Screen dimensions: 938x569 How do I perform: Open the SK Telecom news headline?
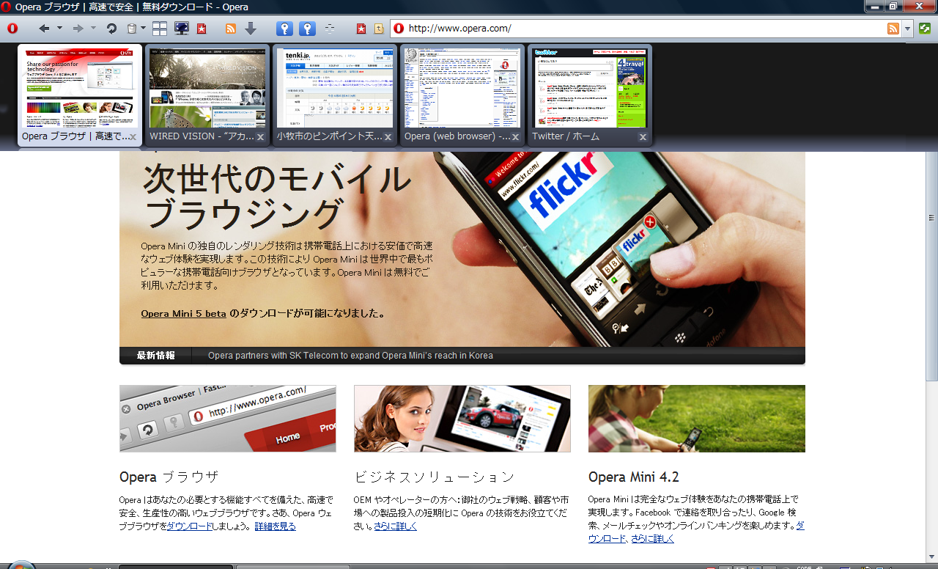350,356
